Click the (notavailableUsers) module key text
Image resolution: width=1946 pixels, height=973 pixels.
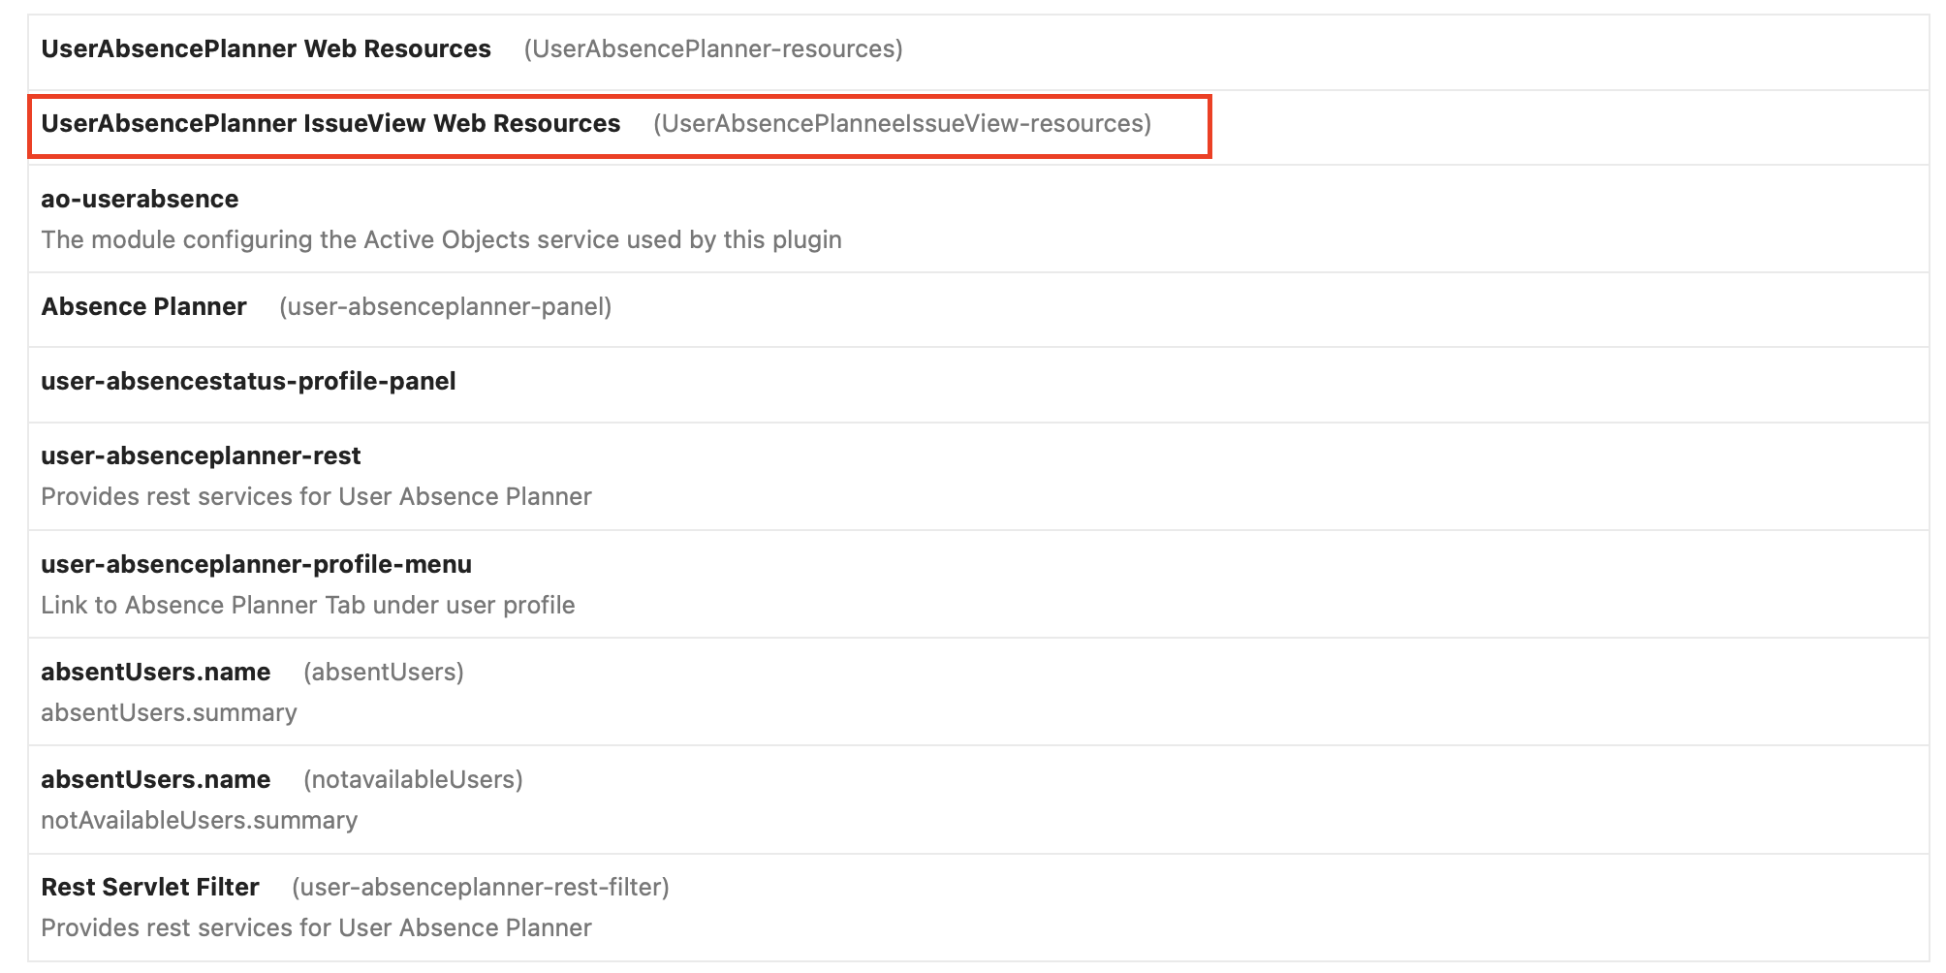pos(413,780)
